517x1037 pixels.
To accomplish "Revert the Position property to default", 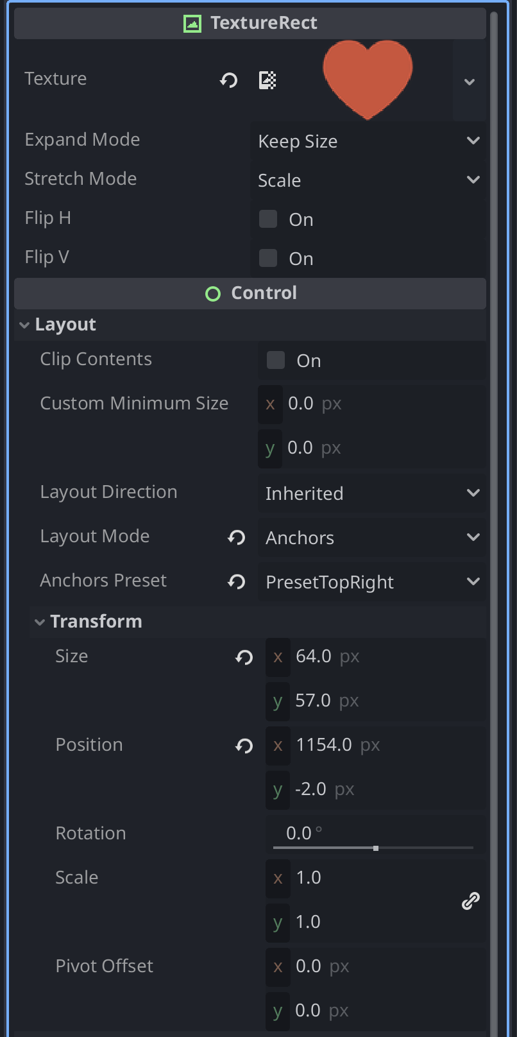I will tap(244, 746).
